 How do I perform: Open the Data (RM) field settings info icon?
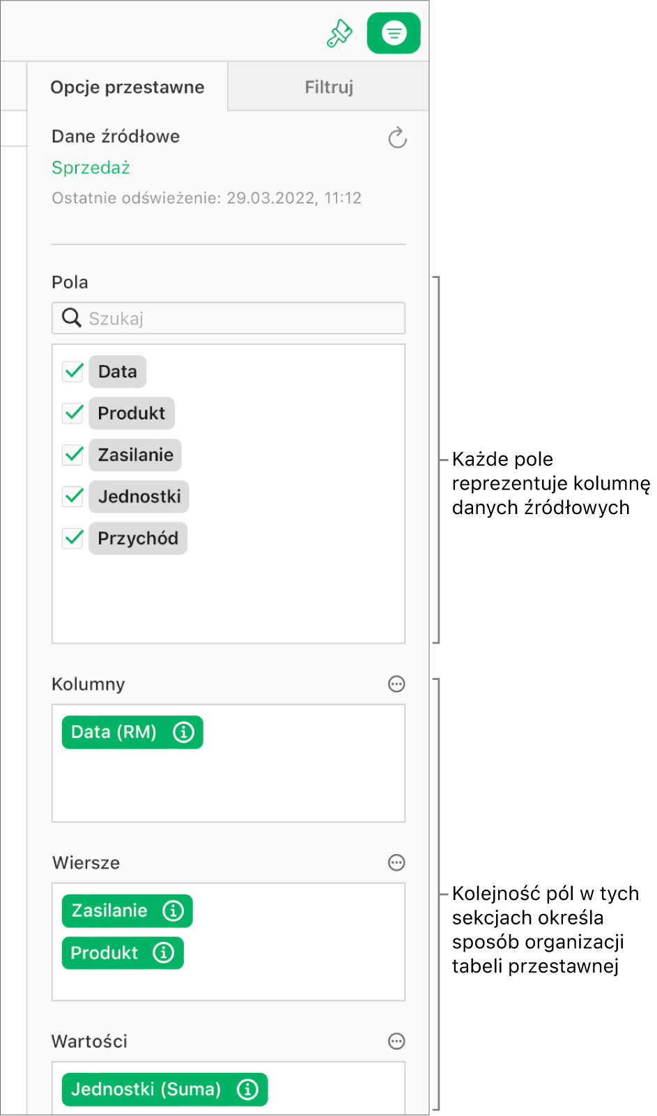(183, 732)
